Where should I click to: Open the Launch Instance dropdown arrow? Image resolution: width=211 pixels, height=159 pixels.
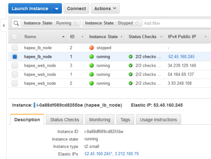click(x=57, y=9)
